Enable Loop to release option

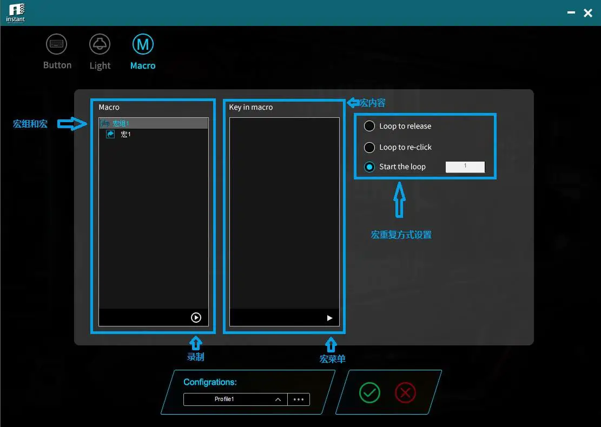[x=369, y=126]
